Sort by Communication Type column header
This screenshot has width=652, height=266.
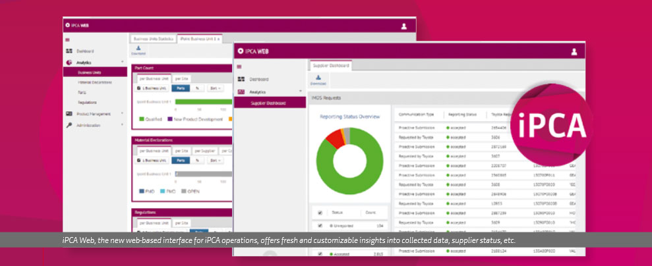[416, 114]
